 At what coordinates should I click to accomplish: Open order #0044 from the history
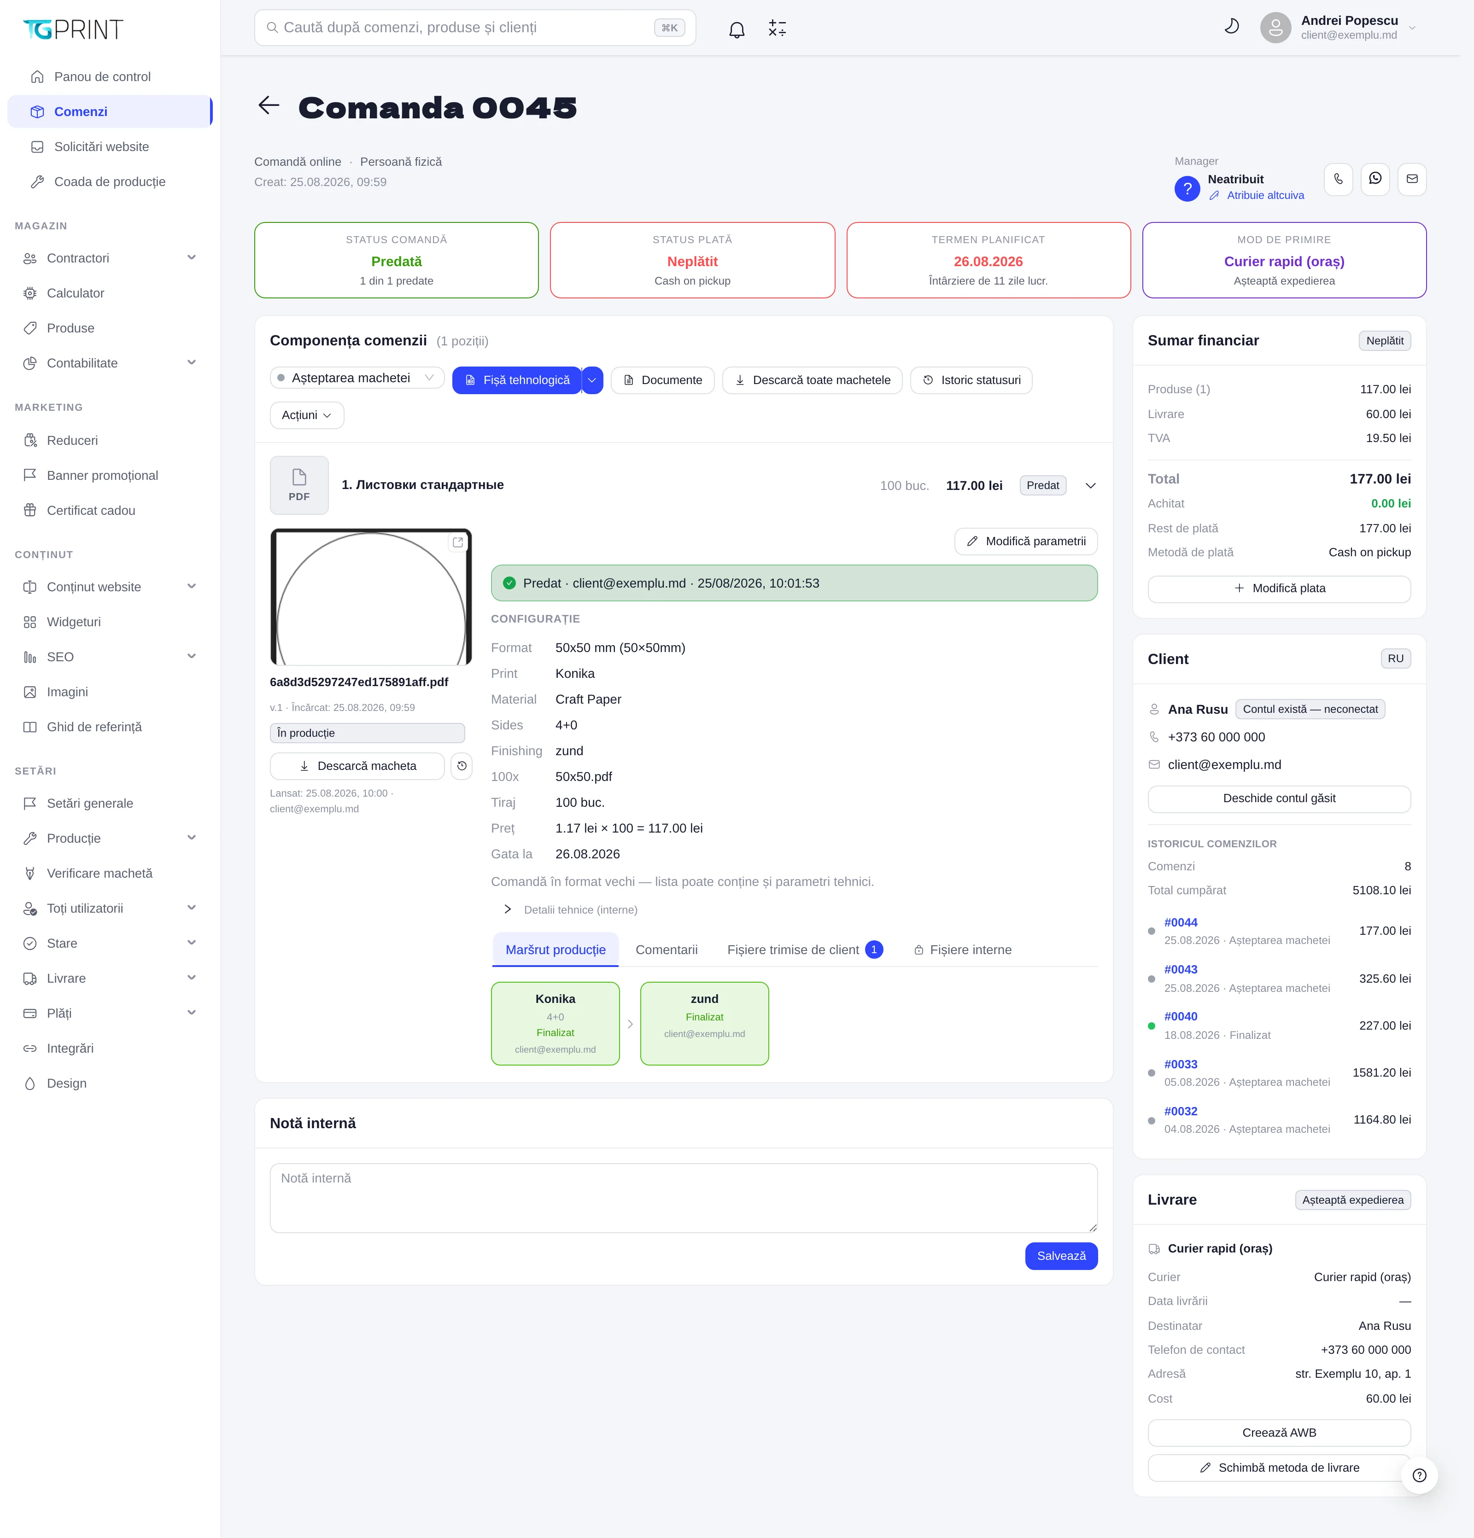[x=1181, y=923]
